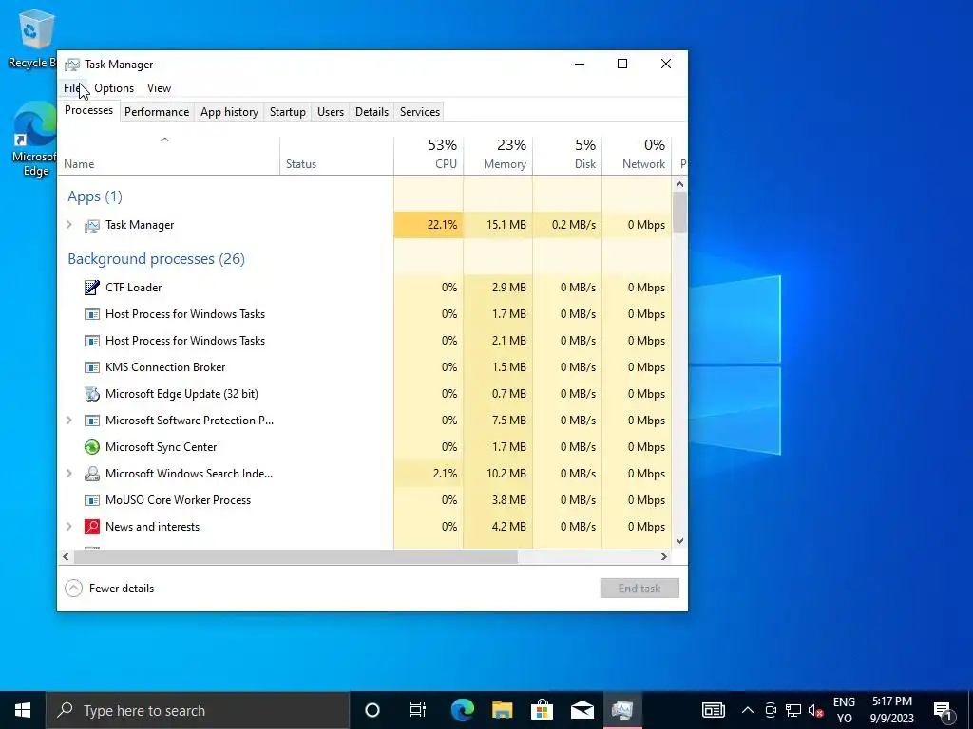
Task: Click the horizontal scrollbar left arrow
Action: [66, 556]
